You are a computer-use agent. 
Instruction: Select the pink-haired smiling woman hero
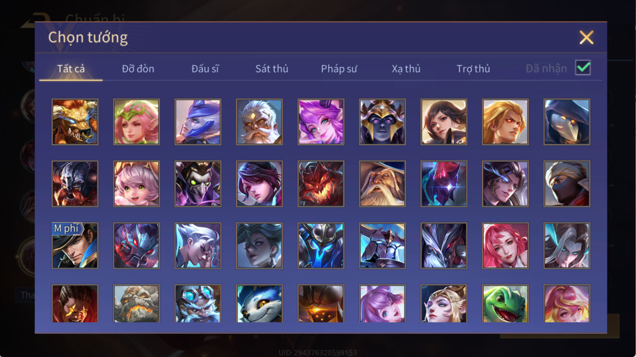click(x=505, y=246)
